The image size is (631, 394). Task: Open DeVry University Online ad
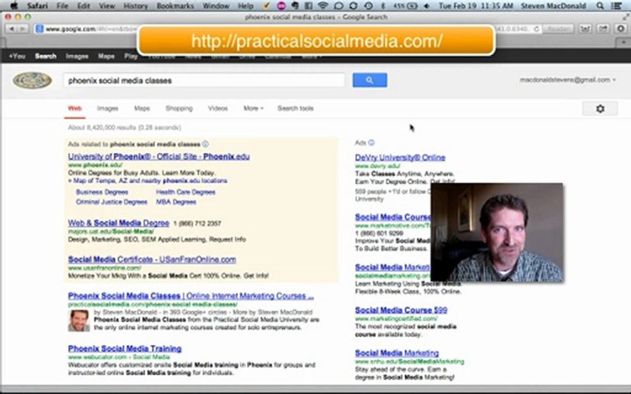pyautogui.click(x=400, y=158)
